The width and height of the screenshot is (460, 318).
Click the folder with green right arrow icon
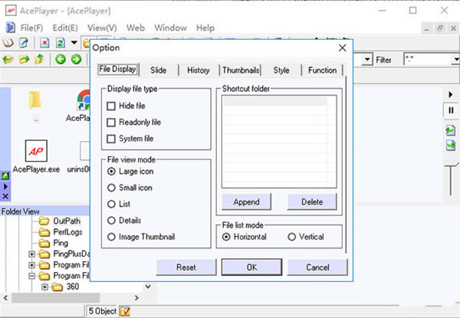[x=24, y=60]
